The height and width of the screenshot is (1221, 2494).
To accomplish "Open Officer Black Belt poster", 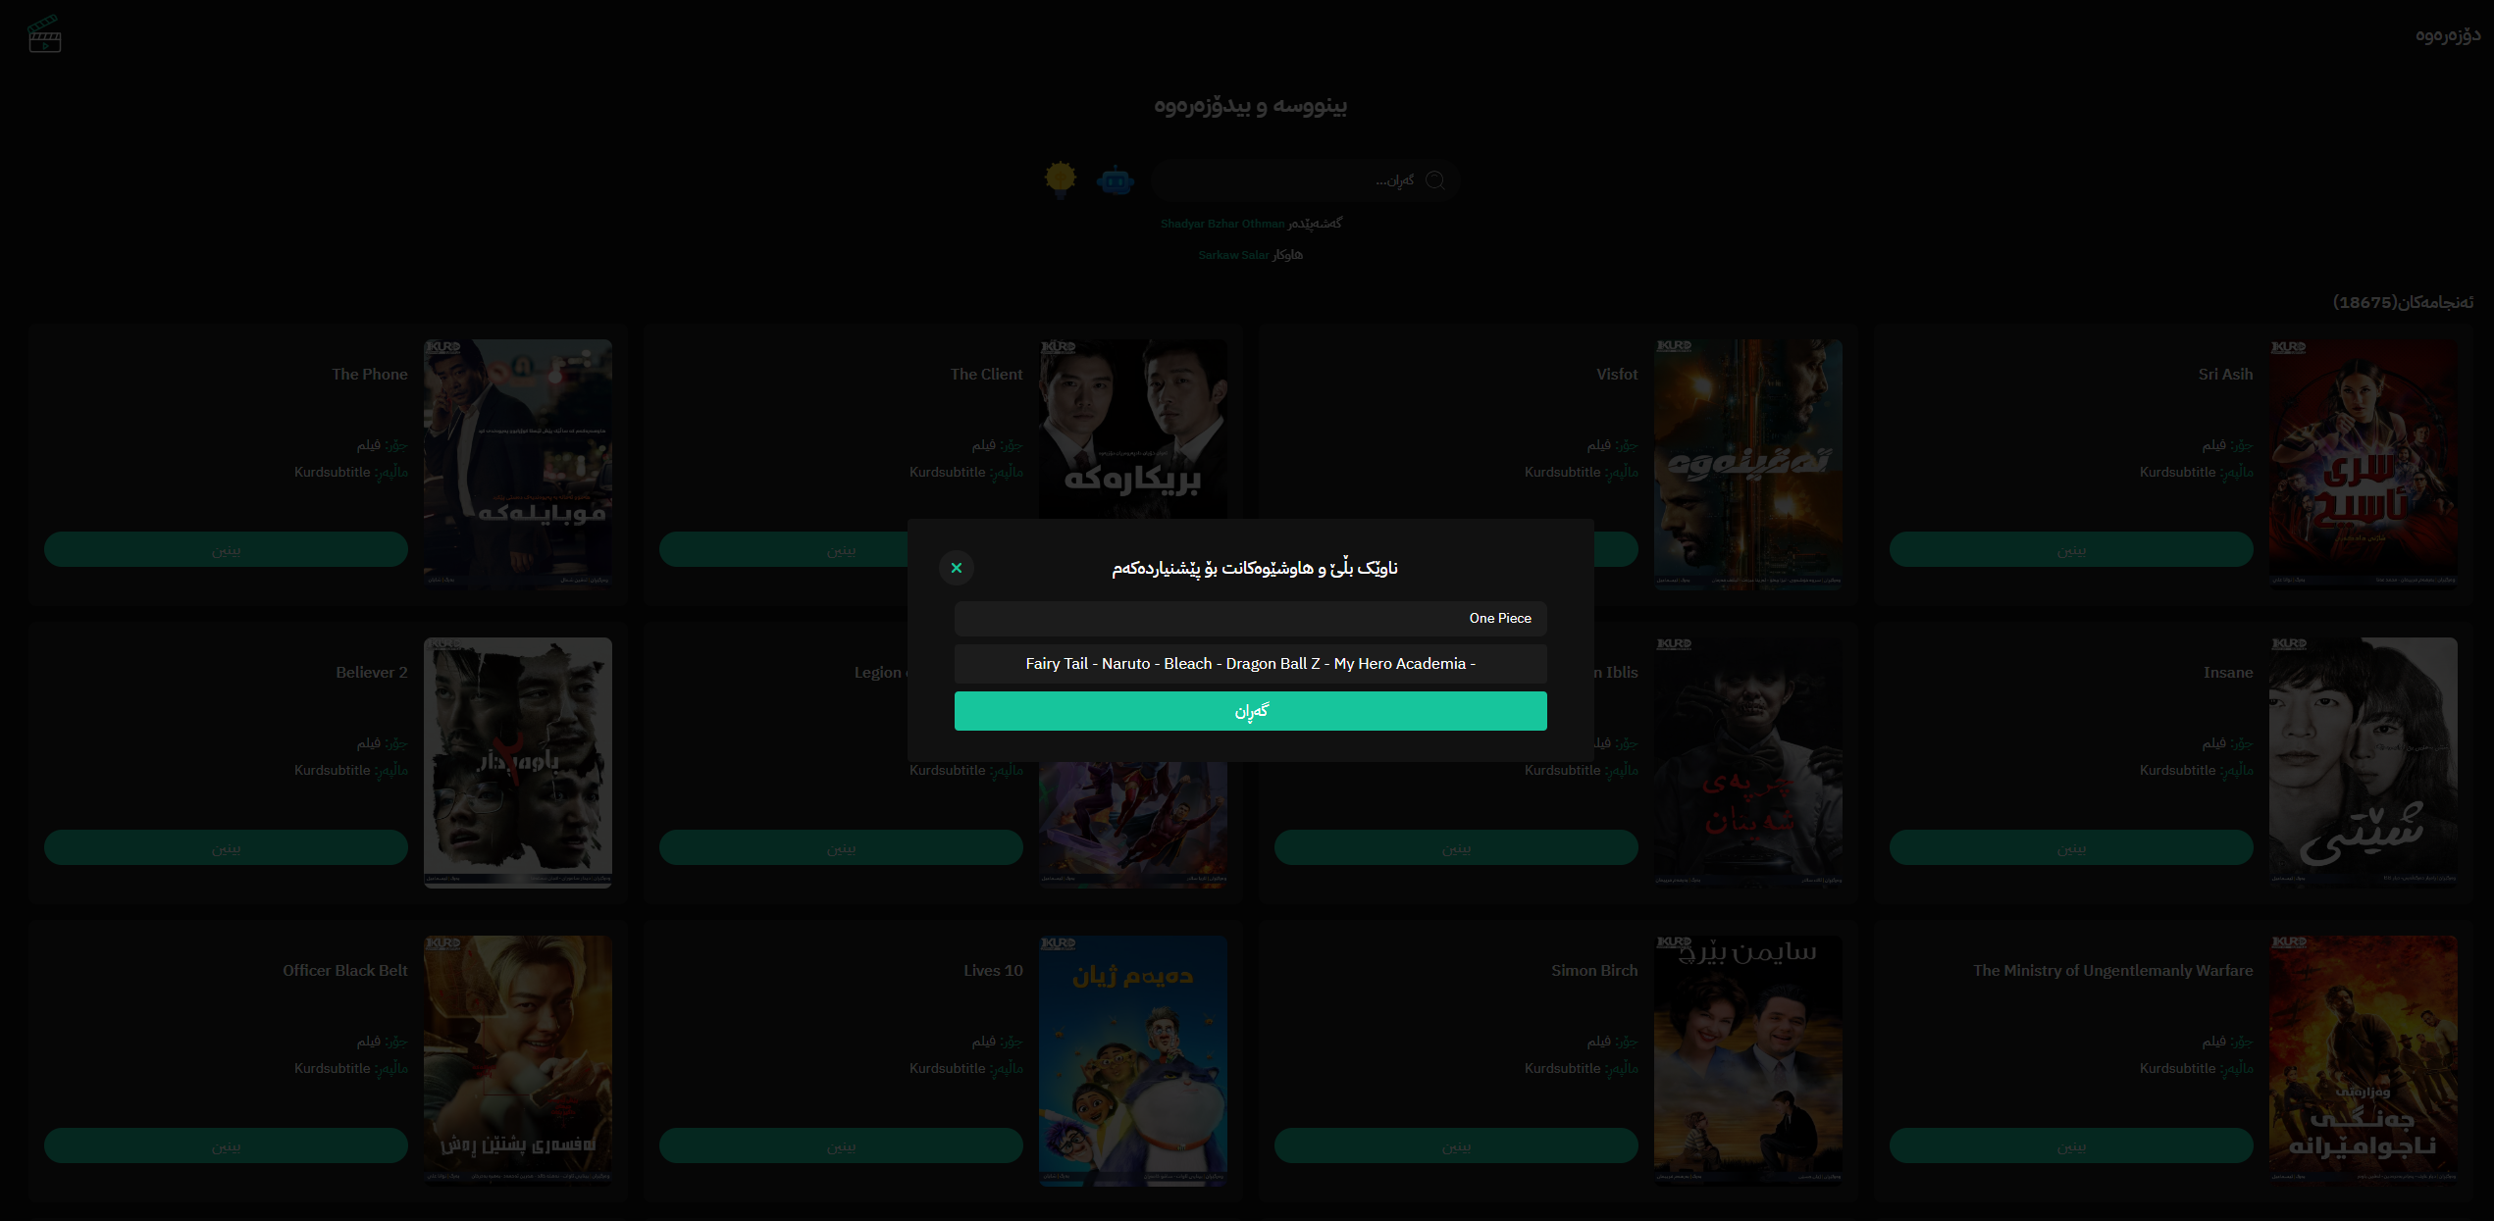I will [x=518, y=1061].
